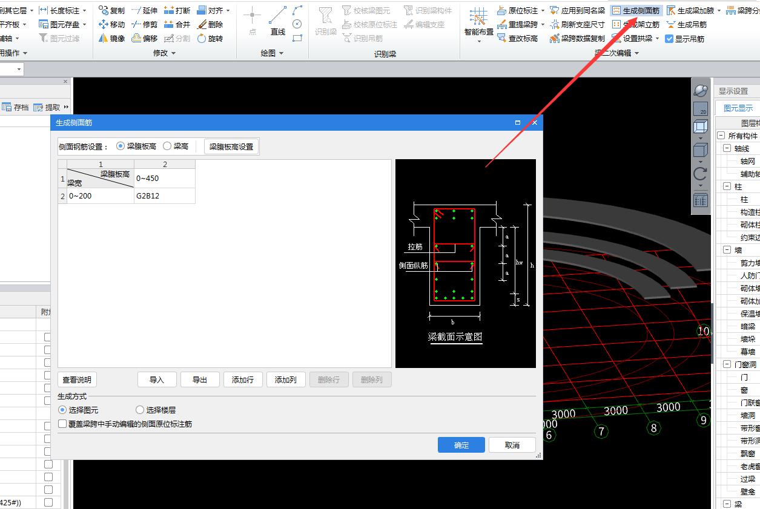This screenshot has height=509, width=760.
Task: Activate the 镜像 (mirror) tool
Action: point(111,38)
